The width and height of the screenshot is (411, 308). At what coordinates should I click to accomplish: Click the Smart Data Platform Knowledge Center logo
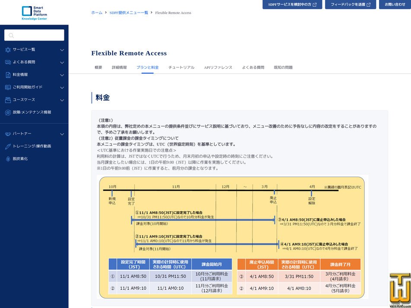pyautogui.click(x=34, y=13)
